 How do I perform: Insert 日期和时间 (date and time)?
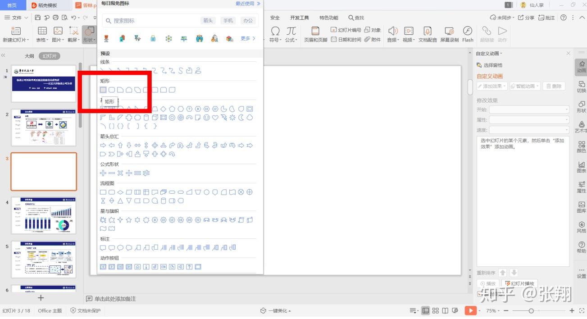point(346,40)
